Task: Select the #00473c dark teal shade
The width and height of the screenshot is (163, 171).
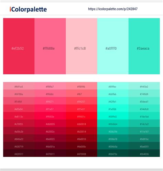Action: (113, 153)
